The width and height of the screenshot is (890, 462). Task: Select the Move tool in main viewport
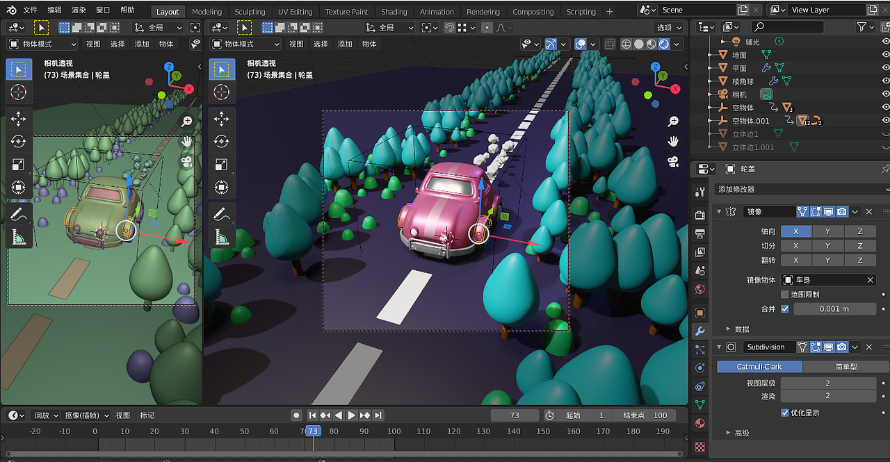221,119
